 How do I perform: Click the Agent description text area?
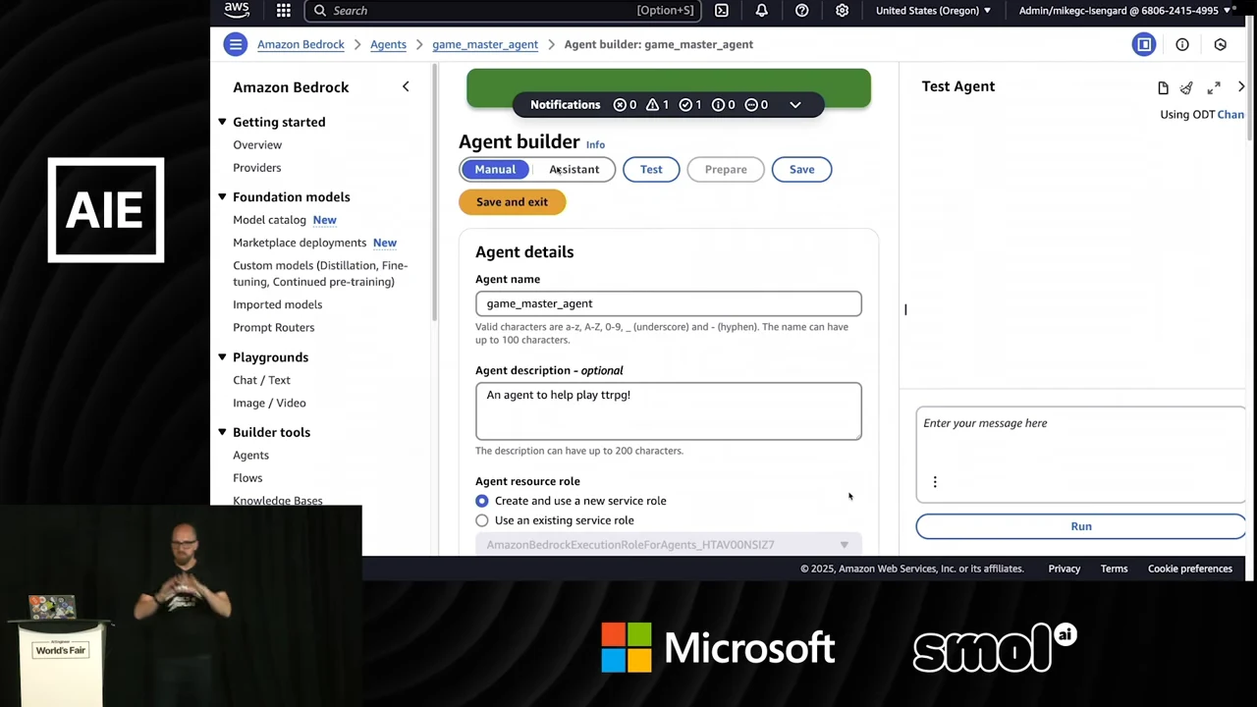point(668,410)
